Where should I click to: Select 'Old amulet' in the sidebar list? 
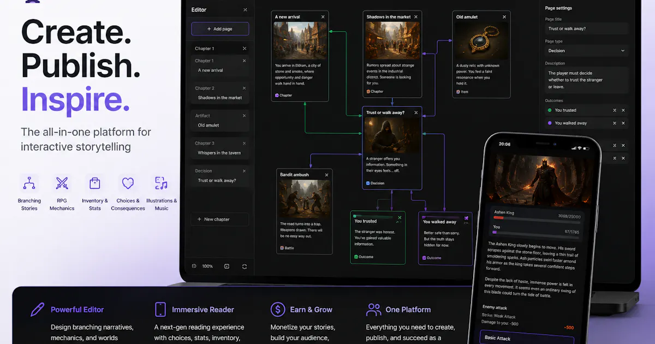point(209,125)
